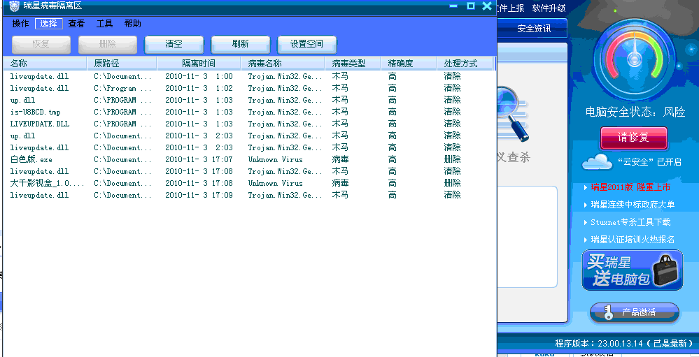Click the 设置空间 button
Screen dimensions: 699x357
click(306, 45)
